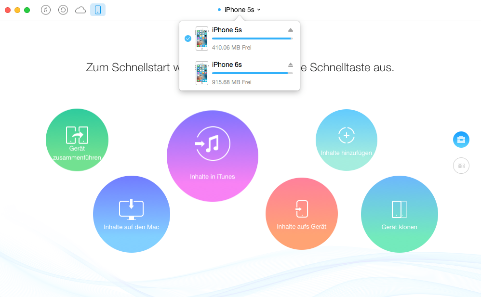Open the iCloud content icon

point(80,10)
